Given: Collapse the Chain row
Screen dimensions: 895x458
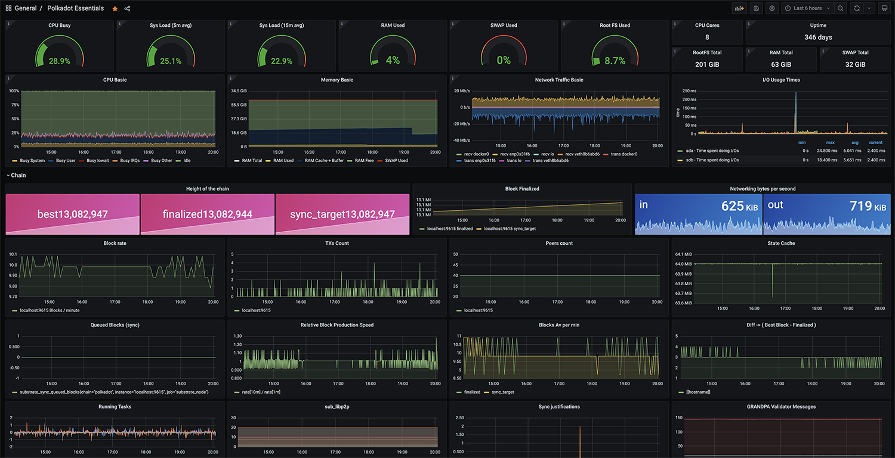Looking at the screenshot, I should tap(16, 175).
